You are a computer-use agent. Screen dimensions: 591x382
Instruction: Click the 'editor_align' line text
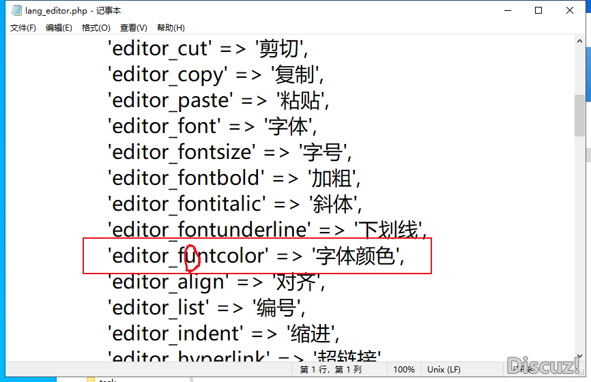pyautogui.click(x=216, y=282)
